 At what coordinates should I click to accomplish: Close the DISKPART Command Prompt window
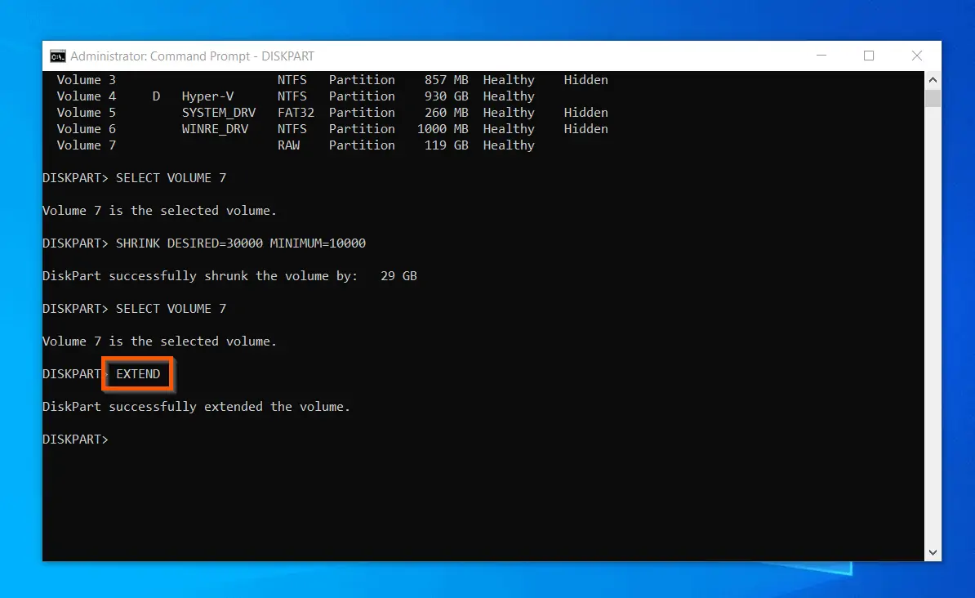click(916, 56)
